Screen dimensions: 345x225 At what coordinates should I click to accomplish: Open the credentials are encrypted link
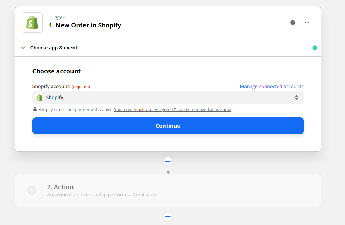point(172,110)
